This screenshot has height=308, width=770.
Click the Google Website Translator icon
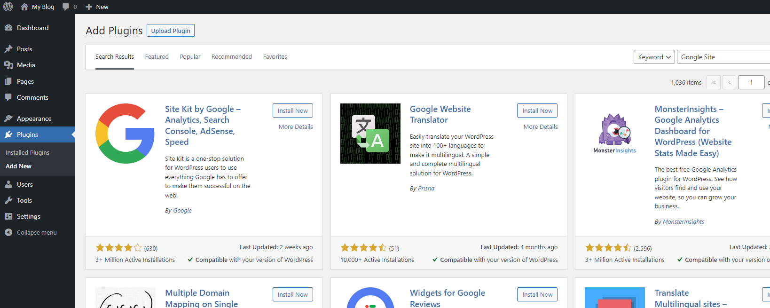[370, 134]
